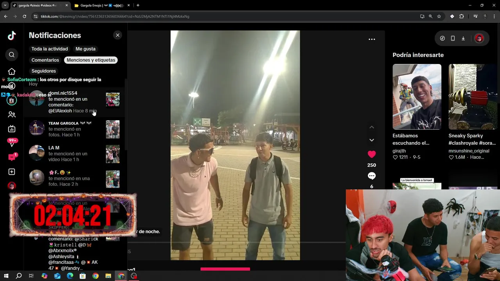
Task: Open the activity inbox icon with badge 1
Action: click(12, 157)
